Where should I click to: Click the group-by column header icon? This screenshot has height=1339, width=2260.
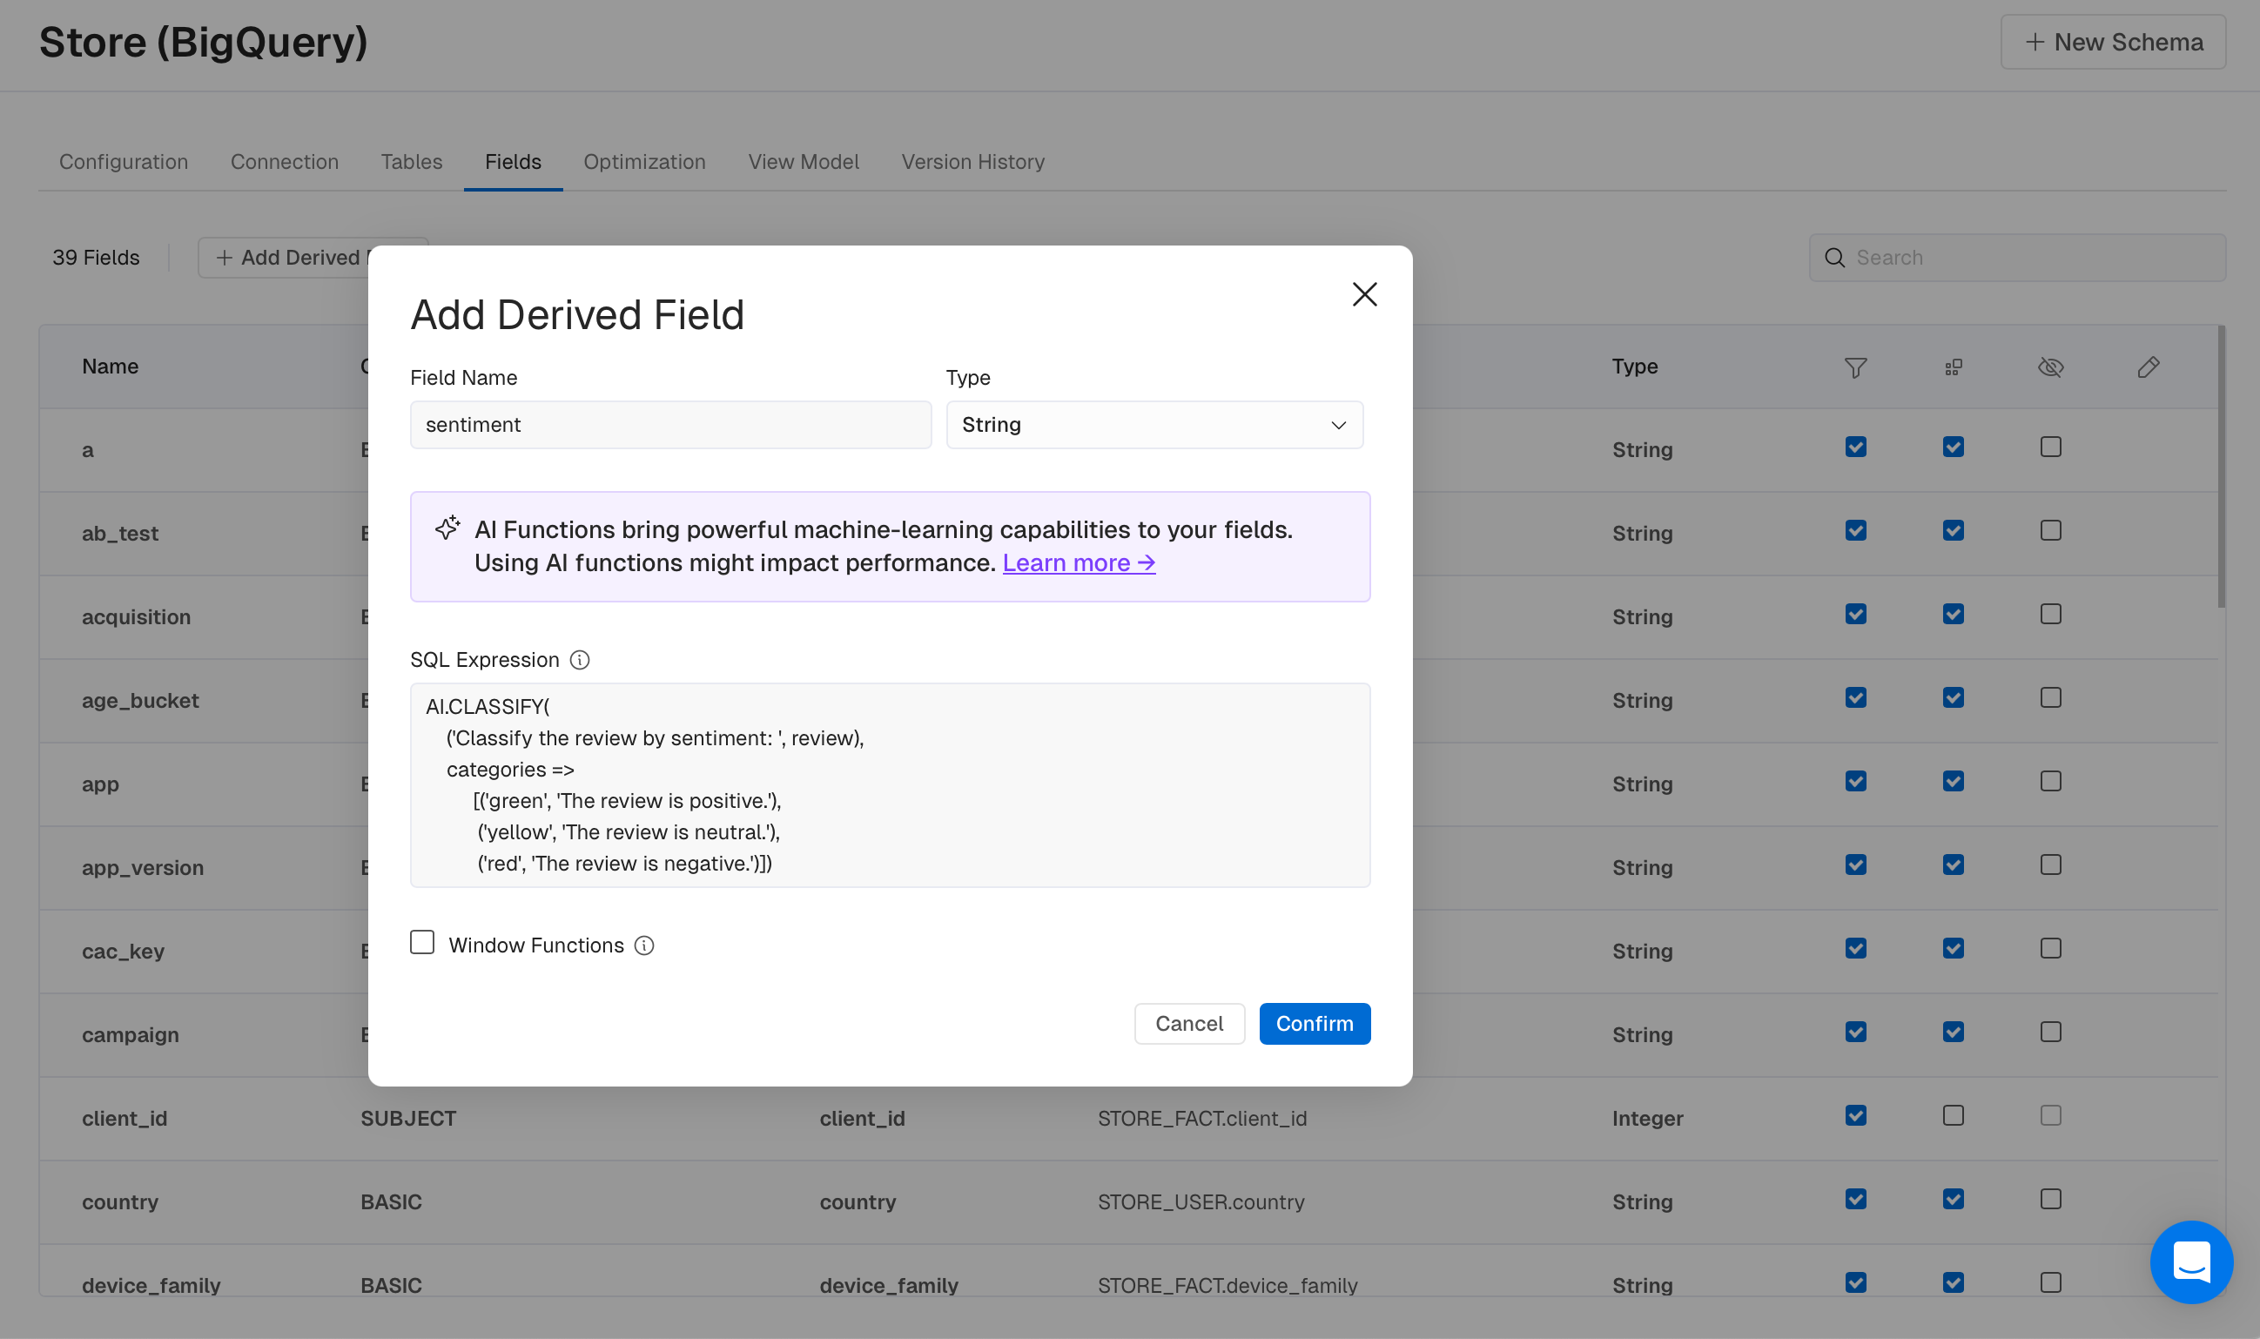pos(1953,367)
